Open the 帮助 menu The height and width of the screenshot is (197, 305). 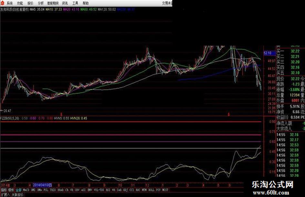coord(86,3)
